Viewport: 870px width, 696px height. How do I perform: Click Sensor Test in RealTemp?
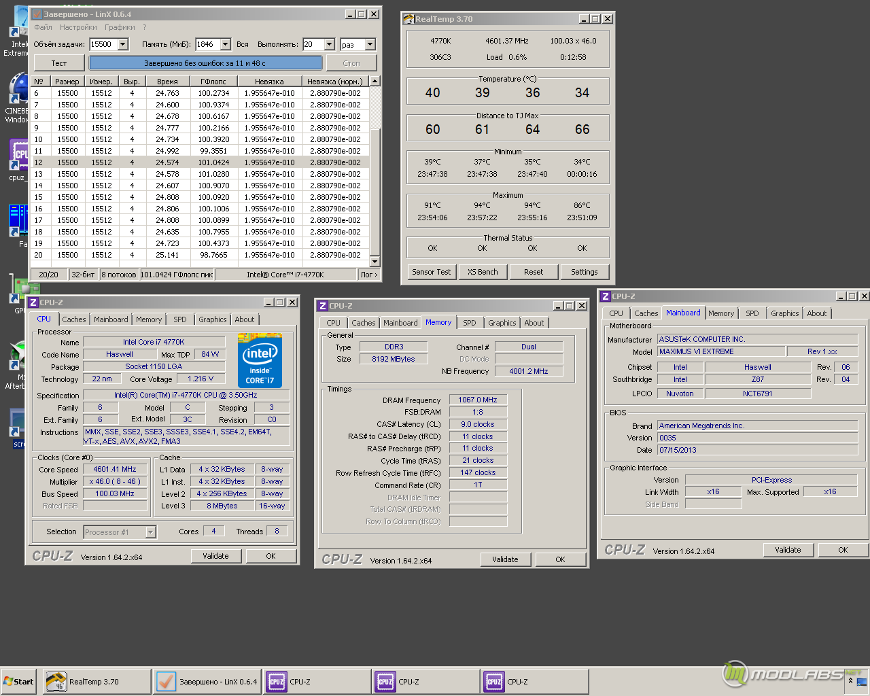[432, 272]
